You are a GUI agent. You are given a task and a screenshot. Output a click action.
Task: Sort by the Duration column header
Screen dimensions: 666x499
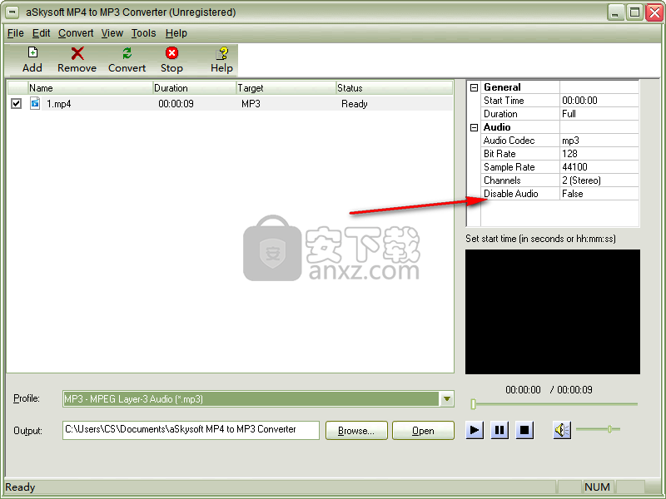pos(194,88)
